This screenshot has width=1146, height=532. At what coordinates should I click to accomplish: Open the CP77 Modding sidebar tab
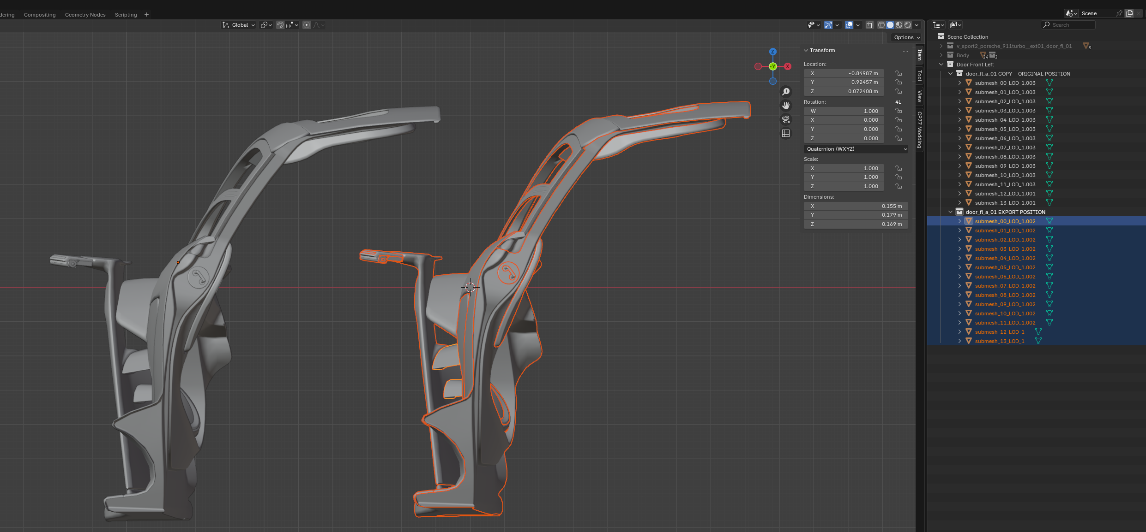pos(920,130)
